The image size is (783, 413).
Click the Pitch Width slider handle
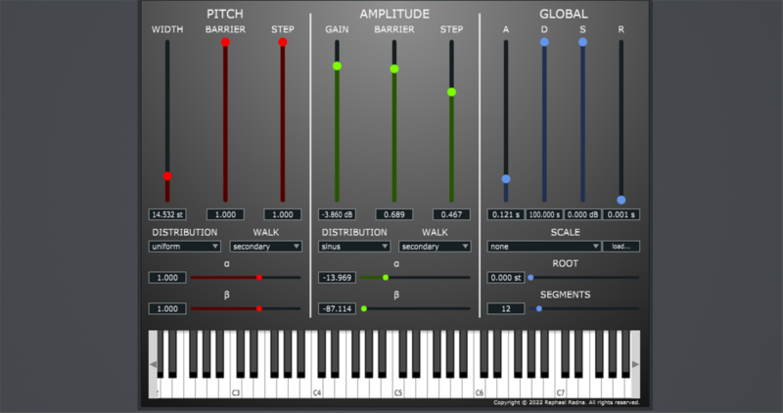click(x=167, y=176)
